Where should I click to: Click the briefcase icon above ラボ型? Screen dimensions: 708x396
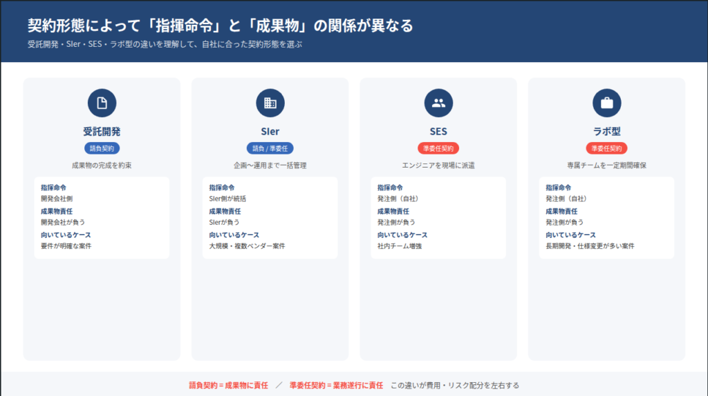tap(606, 103)
